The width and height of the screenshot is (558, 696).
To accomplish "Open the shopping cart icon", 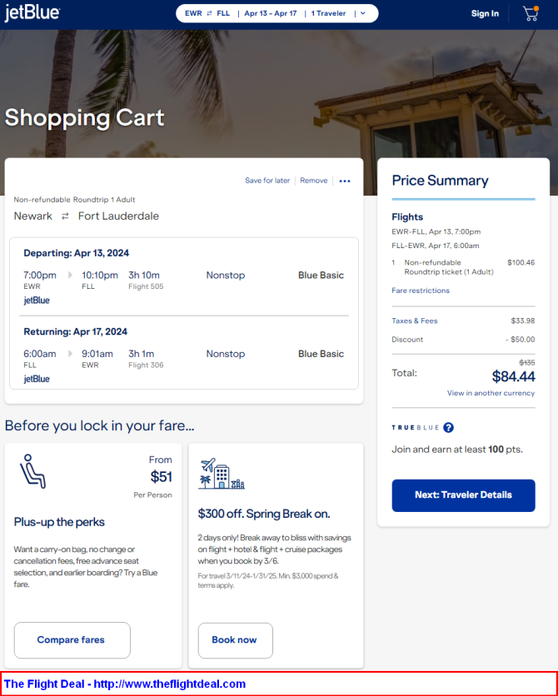I will click(531, 13).
